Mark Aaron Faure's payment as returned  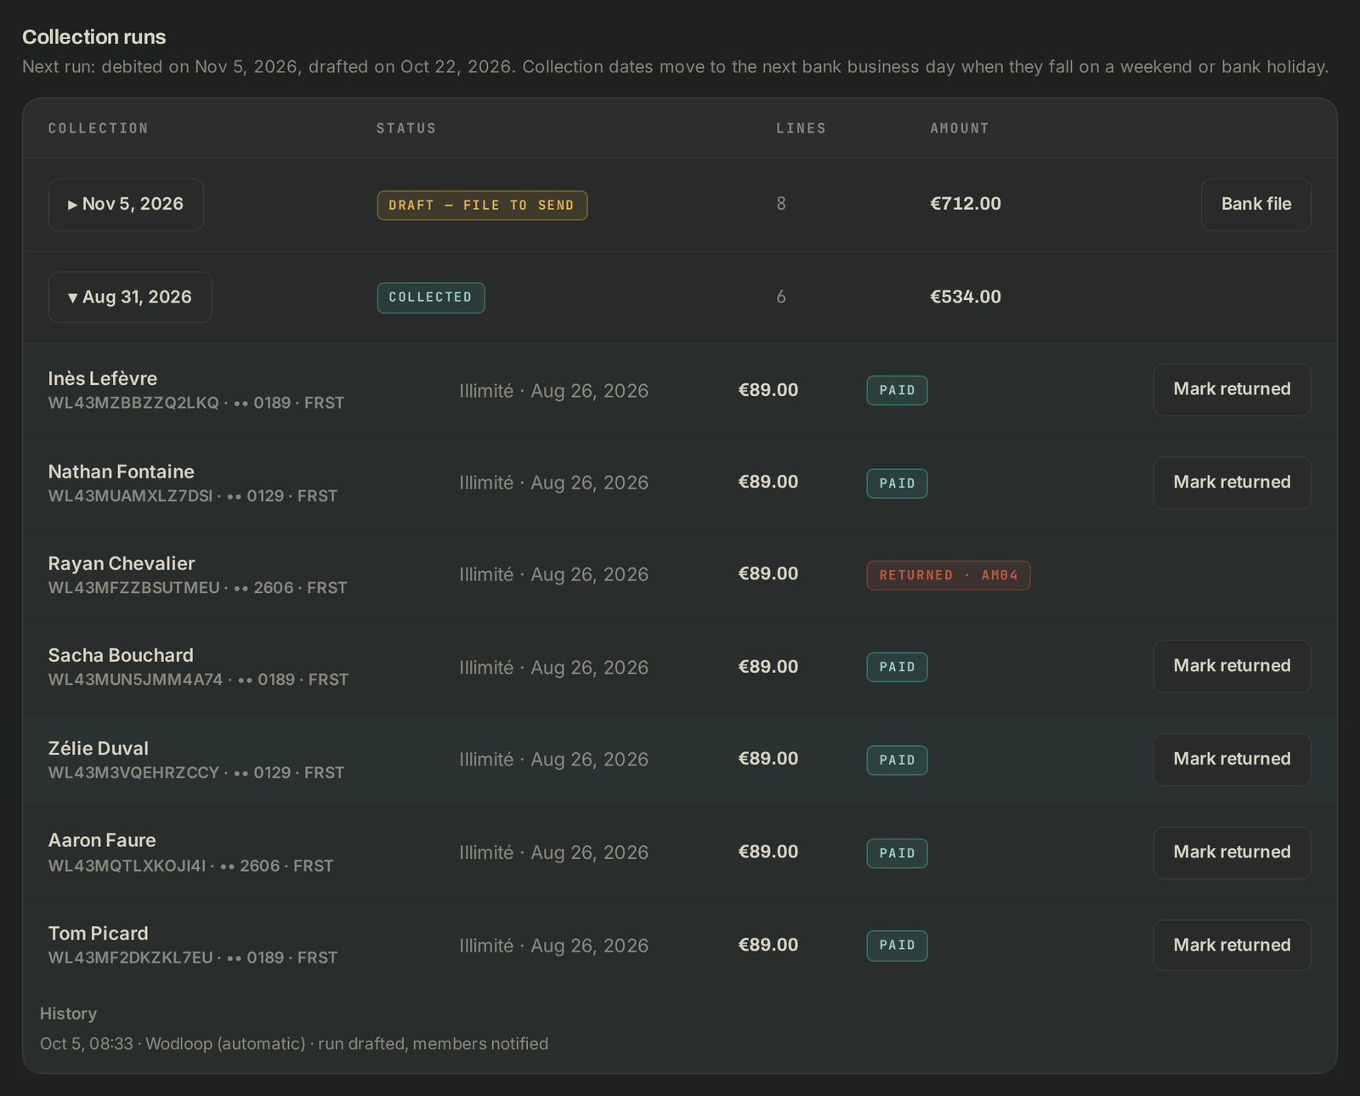click(x=1232, y=852)
